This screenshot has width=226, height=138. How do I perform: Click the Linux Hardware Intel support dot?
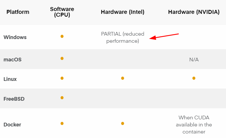pos(123,78)
